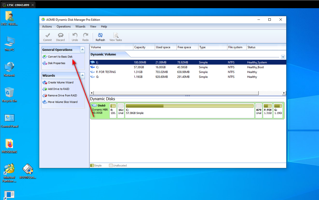This screenshot has height=200, width=319.
Task: Select the E: drive icon in the volume list
Action: 93,62
